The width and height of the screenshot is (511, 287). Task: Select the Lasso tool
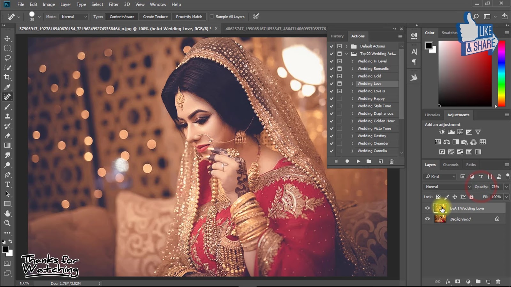tap(7, 58)
